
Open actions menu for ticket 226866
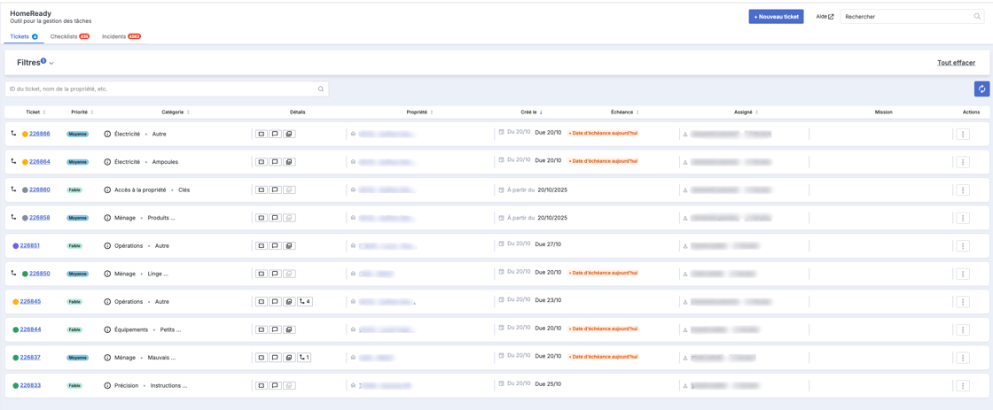[x=963, y=134]
